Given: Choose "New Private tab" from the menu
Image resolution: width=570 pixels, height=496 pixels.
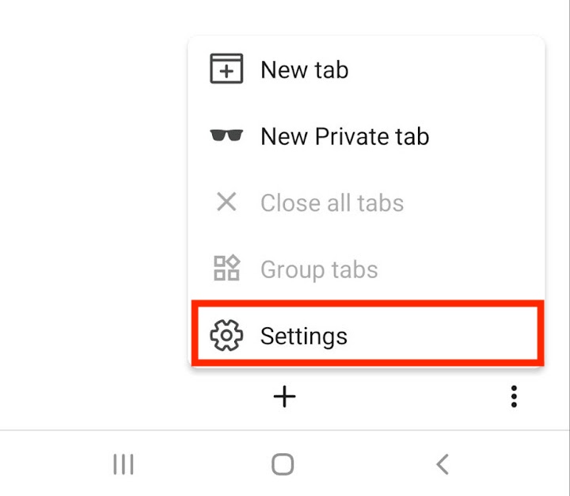Looking at the screenshot, I should (367, 135).
